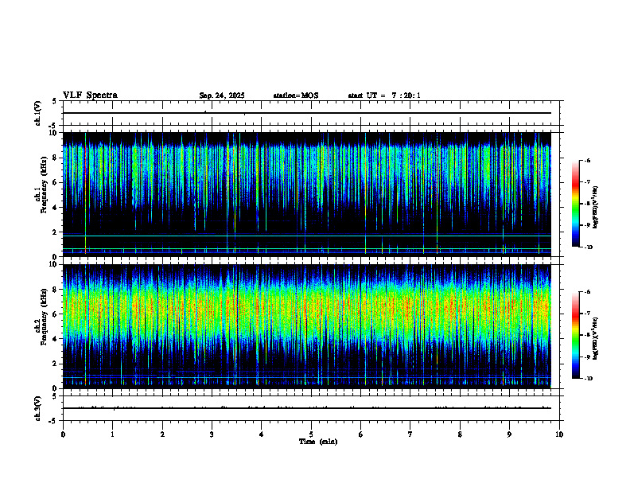The height and width of the screenshot is (487, 630).
Task: Click the time axis tick label "7"
Action: [x=410, y=434]
